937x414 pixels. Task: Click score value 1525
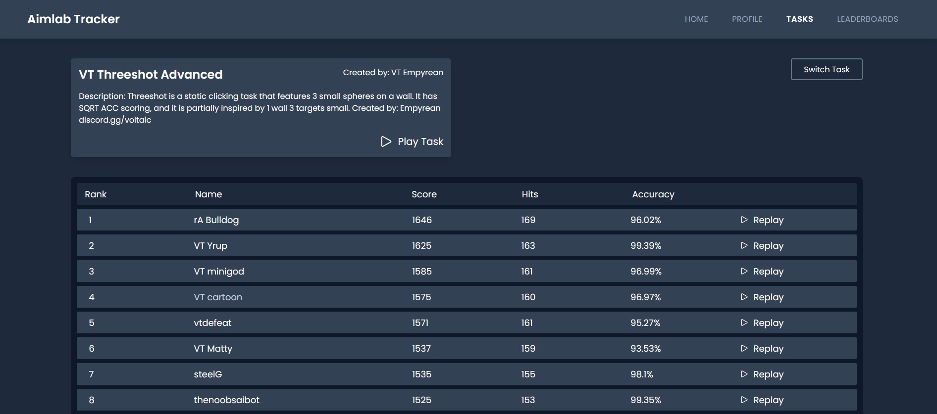click(422, 400)
